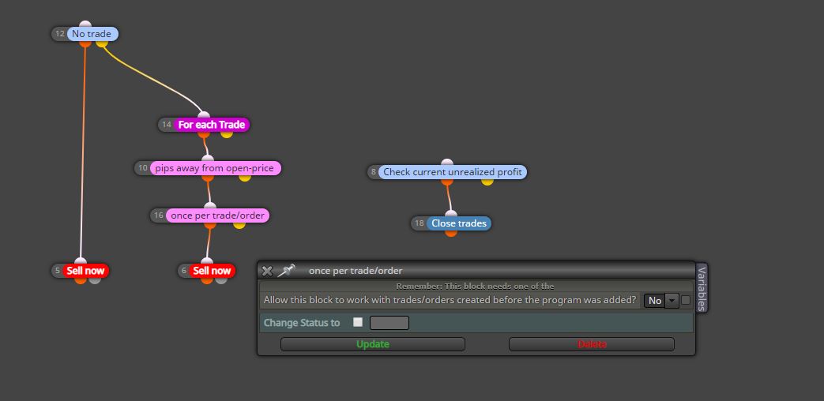Select the For each Trade block
Image resolution: width=824 pixels, height=401 pixels.
211,125
